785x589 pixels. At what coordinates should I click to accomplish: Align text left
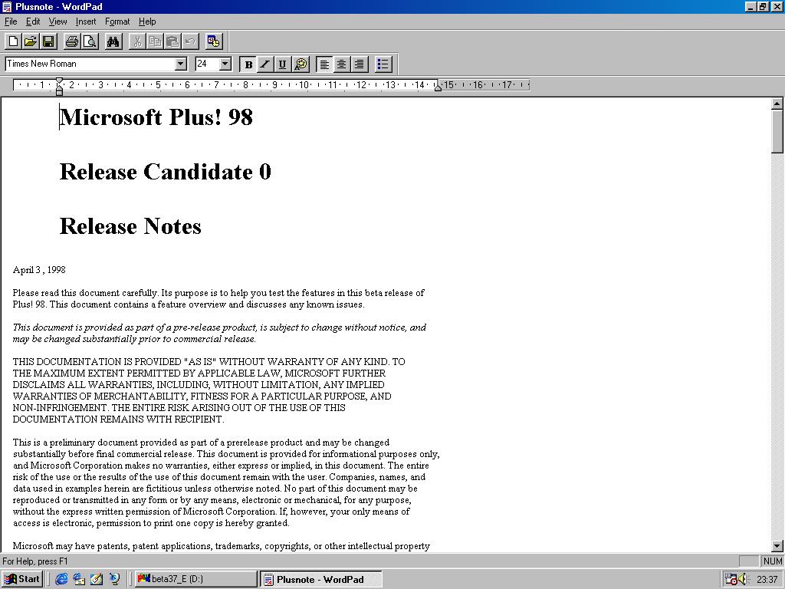[x=324, y=64]
